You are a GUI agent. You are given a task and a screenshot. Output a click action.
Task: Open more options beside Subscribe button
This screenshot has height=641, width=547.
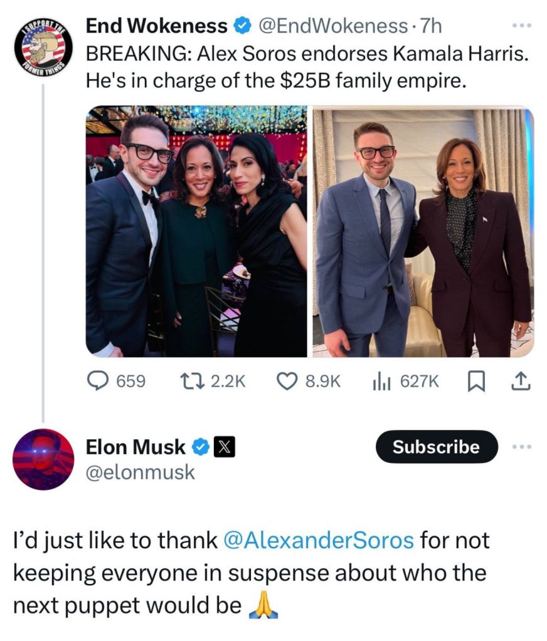click(x=521, y=447)
